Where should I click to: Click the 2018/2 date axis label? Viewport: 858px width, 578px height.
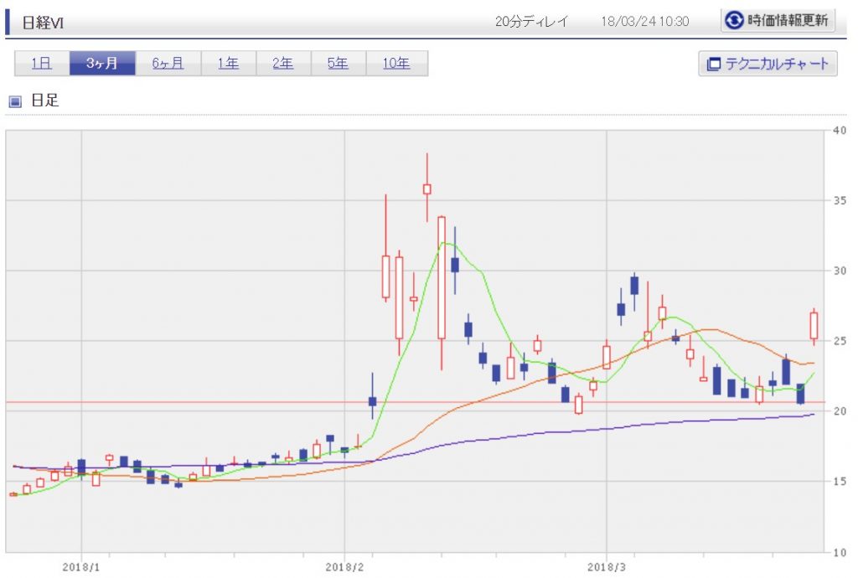pyautogui.click(x=344, y=567)
